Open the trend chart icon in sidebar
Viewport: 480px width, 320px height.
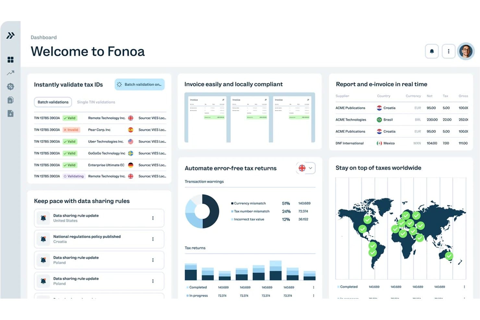pyautogui.click(x=10, y=73)
